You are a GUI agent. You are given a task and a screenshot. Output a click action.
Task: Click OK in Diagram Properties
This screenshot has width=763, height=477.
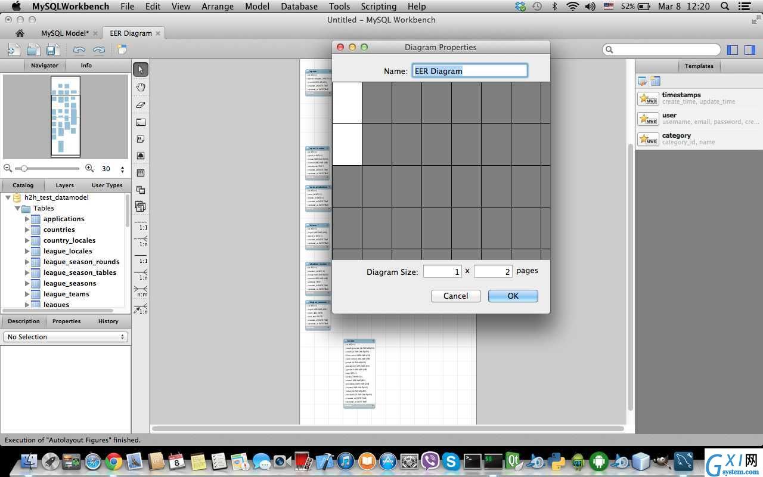pyautogui.click(x=513, y=296)
